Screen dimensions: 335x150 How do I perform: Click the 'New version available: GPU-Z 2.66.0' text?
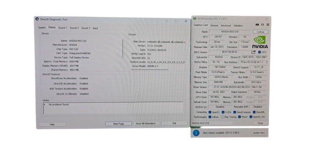tap(221, 133)
